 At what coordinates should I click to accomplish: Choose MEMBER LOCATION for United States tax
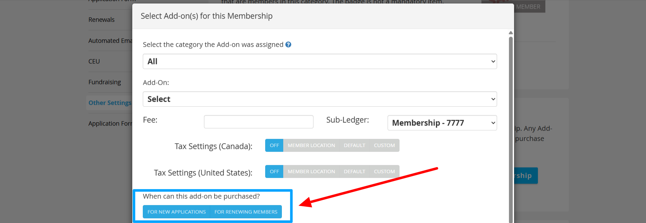311,171
